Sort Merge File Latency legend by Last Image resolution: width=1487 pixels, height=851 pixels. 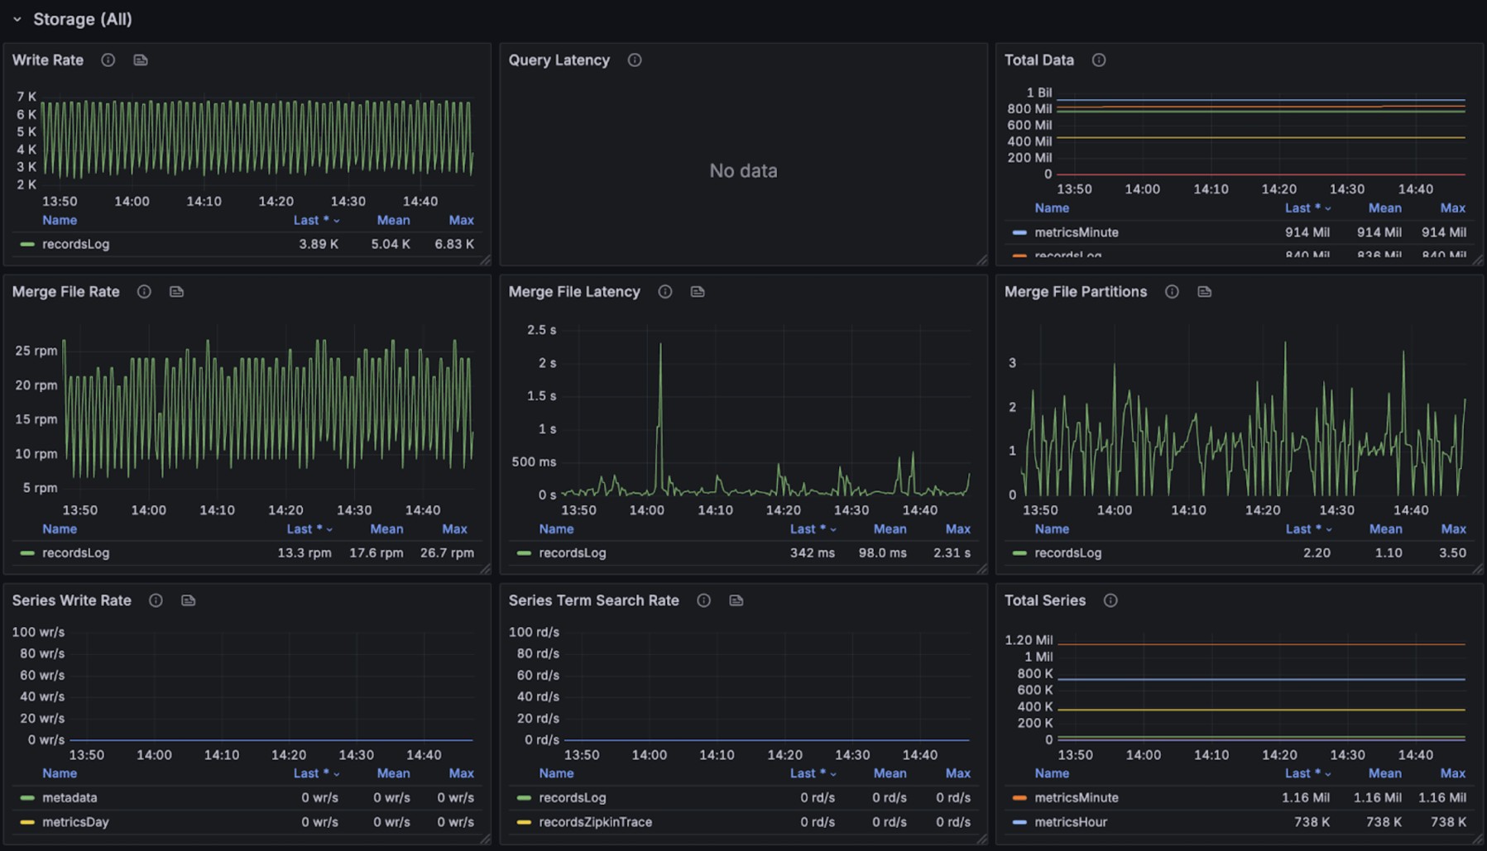click(803, 528)
